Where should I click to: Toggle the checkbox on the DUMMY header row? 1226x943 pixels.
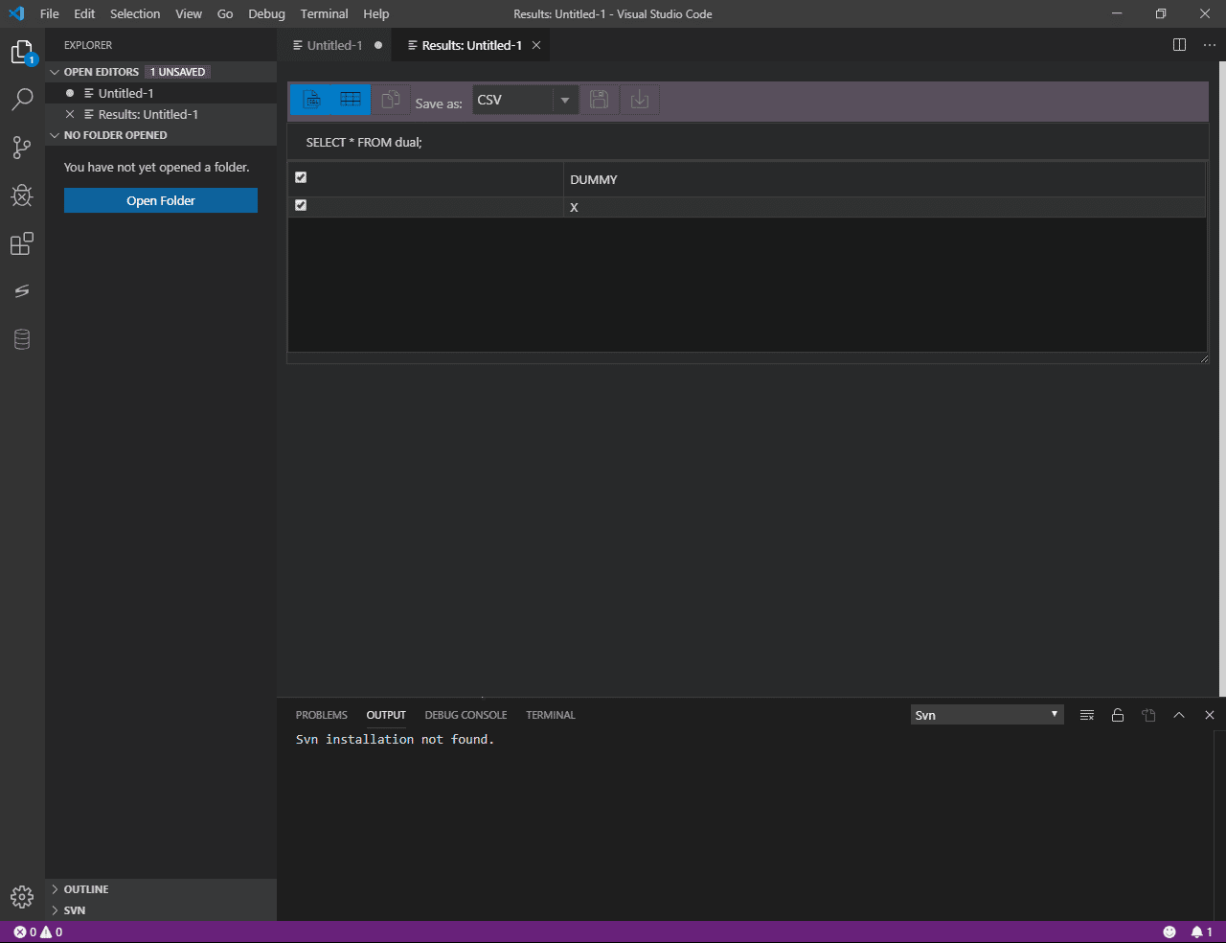(300, 176)
